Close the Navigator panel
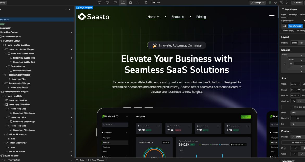The width and height of the screenshot is (305, 162). click(x=65, y=9)
